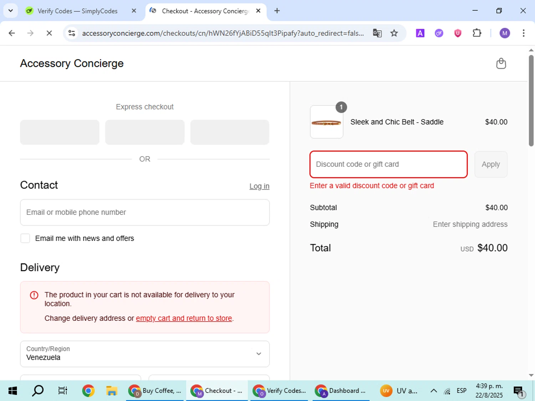Open the purple A extension icon

tap(420, 33)
